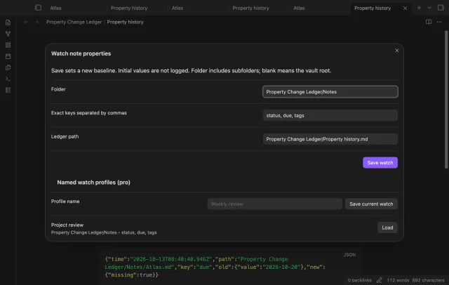
Task: Click '892 characters' in status bar
Action: (428, 280)
